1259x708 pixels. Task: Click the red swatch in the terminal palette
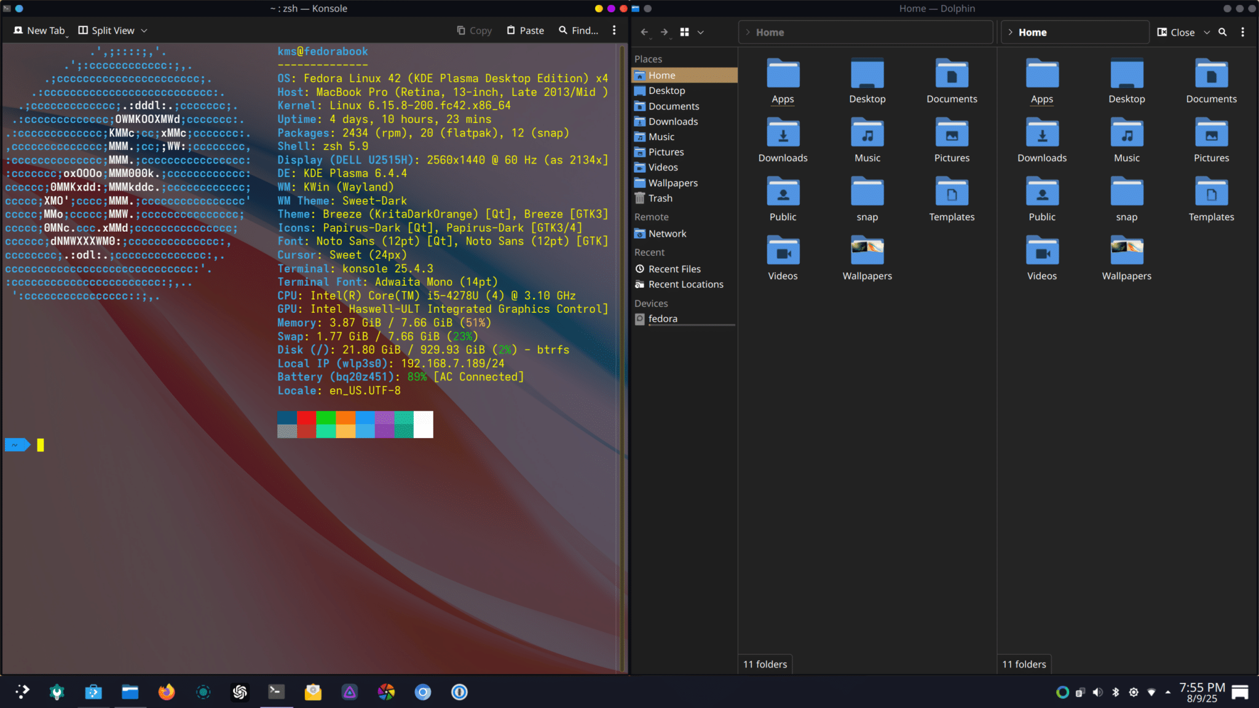coord(307,424)
